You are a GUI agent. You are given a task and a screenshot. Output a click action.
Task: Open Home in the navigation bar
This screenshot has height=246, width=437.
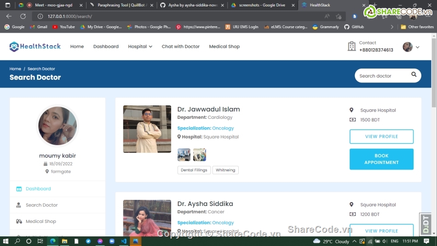pos(77,47)
